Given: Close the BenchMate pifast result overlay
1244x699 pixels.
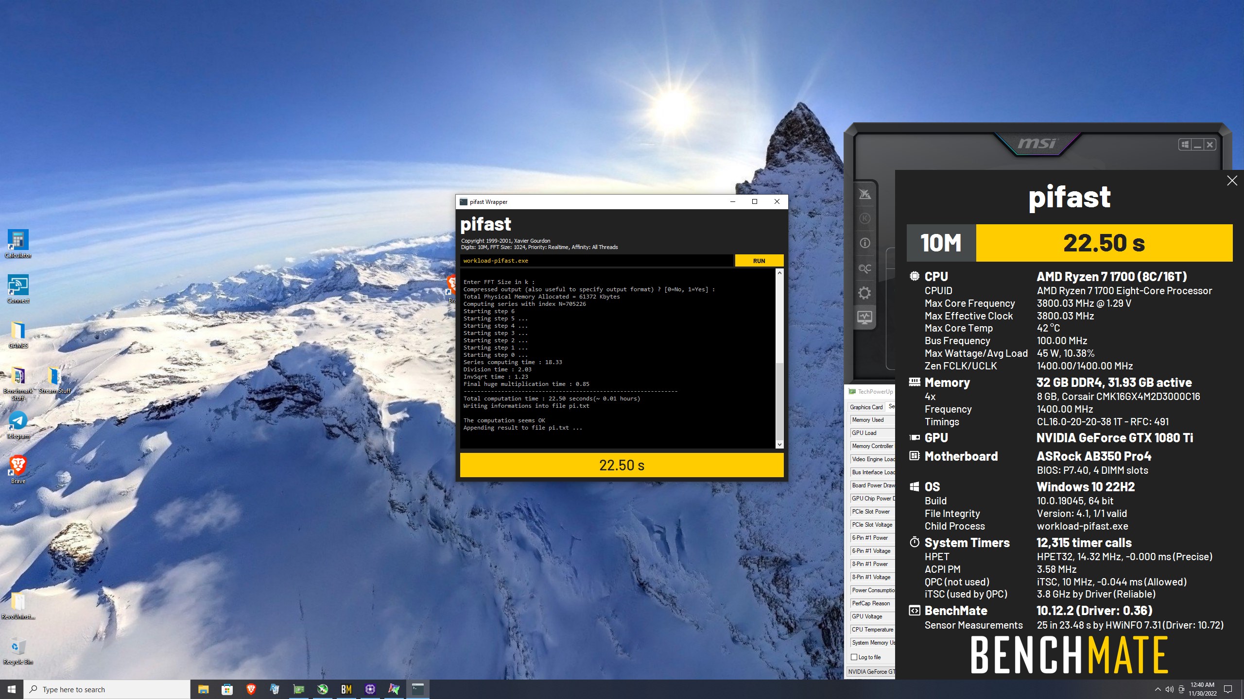Looking at the screenshot, I should pos(1232,181).
